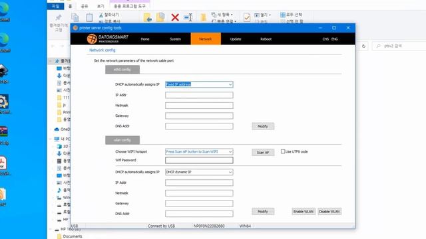Switch to the 홈 ribbon tab in Explorer
The width and height of the screenshot is (426, 239).
pos(71,6)
